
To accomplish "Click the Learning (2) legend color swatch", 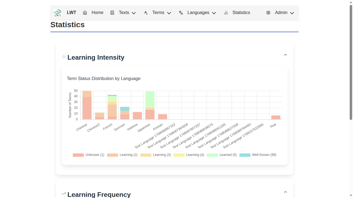I will click(113, 155).
